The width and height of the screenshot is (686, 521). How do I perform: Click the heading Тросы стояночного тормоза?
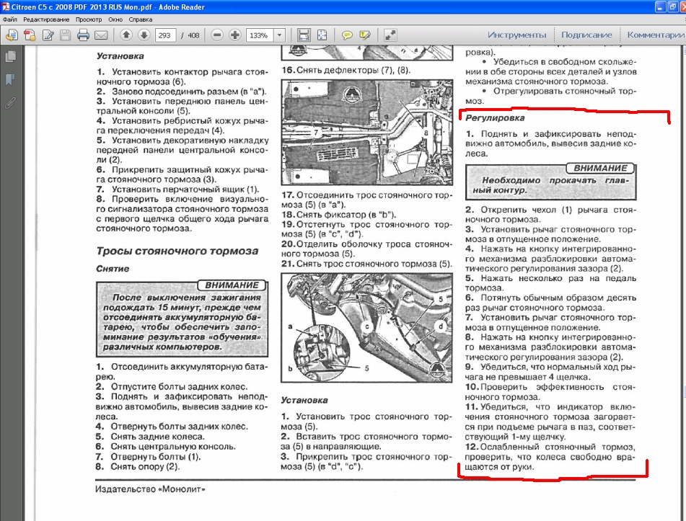click(x=177, y=251)
